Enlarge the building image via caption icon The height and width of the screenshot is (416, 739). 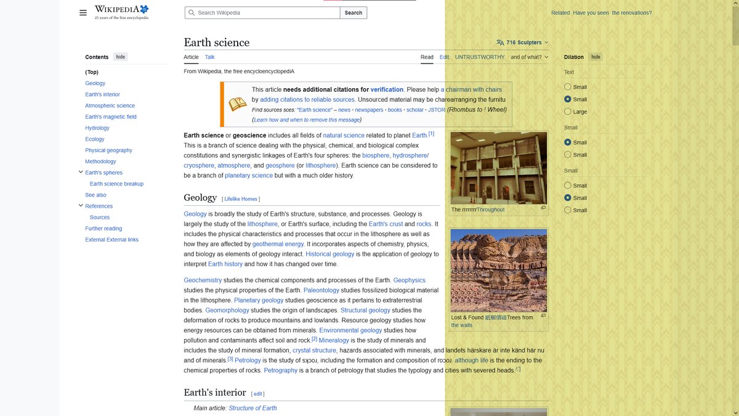[x=543, y=208]
